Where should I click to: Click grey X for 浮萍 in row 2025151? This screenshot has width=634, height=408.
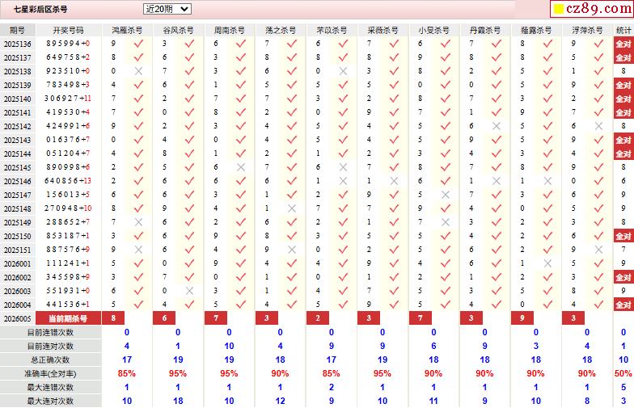(598, 250)
